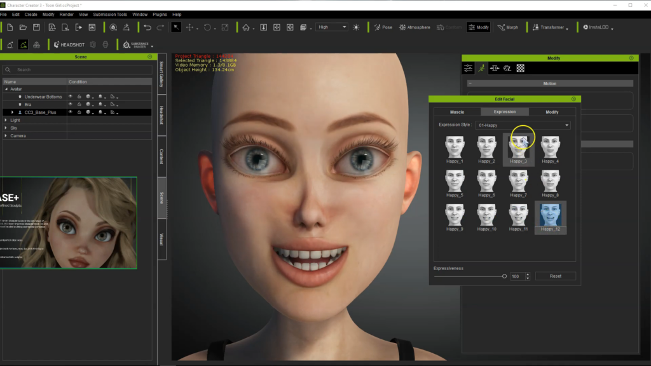Select the running figure motion tab icon
Image resolution: width=651 pixels, height=366 pixels.
[482, 68]
